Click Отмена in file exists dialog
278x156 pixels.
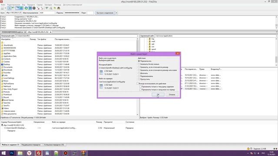(172, 94)
